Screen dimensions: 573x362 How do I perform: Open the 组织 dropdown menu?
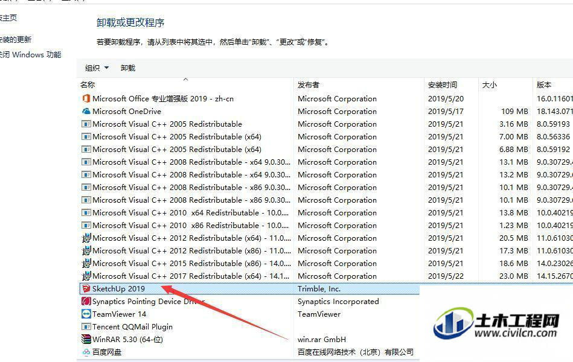point(97,68)
